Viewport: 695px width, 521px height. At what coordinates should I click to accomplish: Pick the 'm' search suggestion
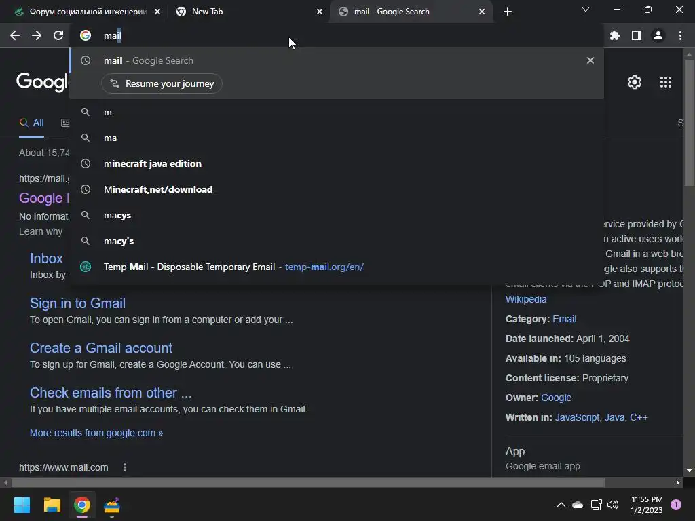337,113
